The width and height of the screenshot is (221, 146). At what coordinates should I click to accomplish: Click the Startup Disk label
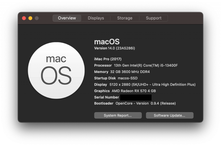point(105,78)
